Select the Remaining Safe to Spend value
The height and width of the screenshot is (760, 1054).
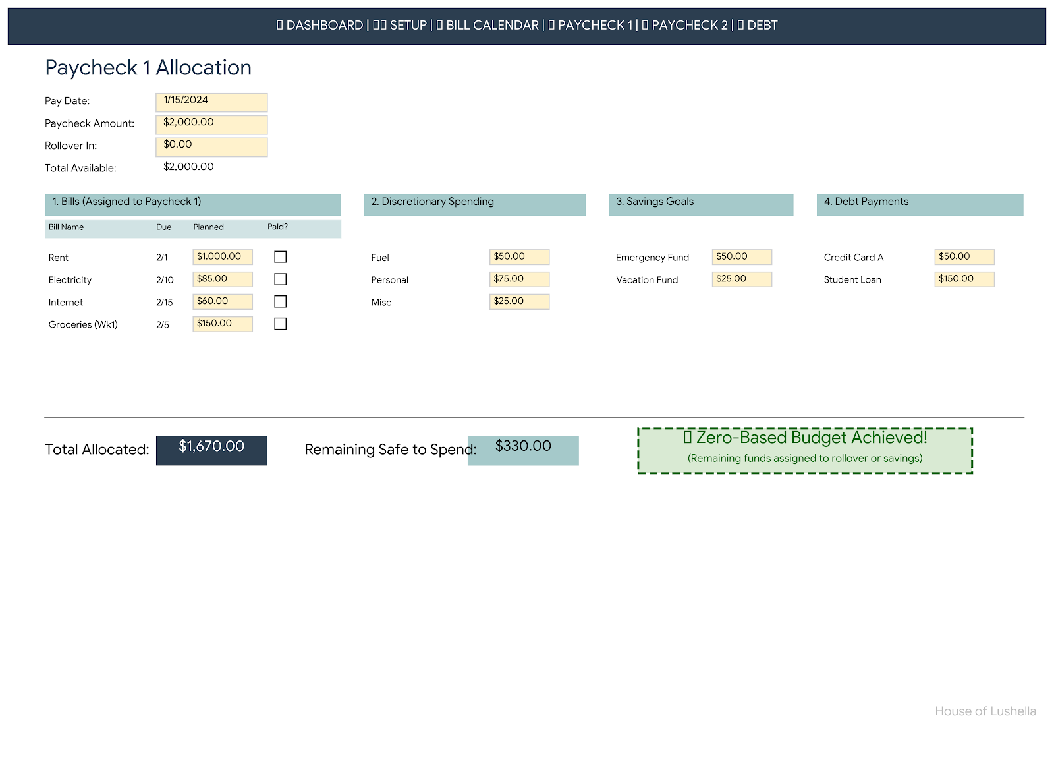coord(523,450)
